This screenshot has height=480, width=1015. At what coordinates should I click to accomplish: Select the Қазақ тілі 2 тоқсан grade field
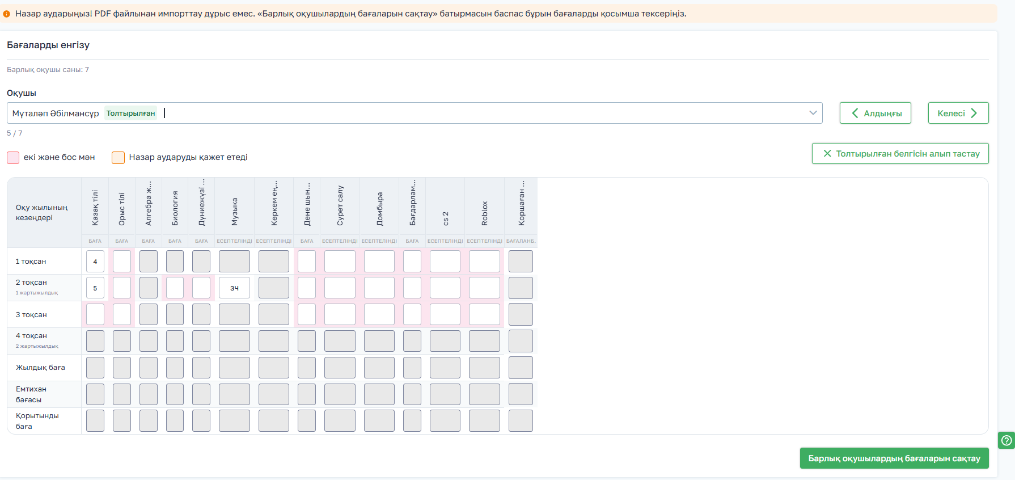(95, 288)
